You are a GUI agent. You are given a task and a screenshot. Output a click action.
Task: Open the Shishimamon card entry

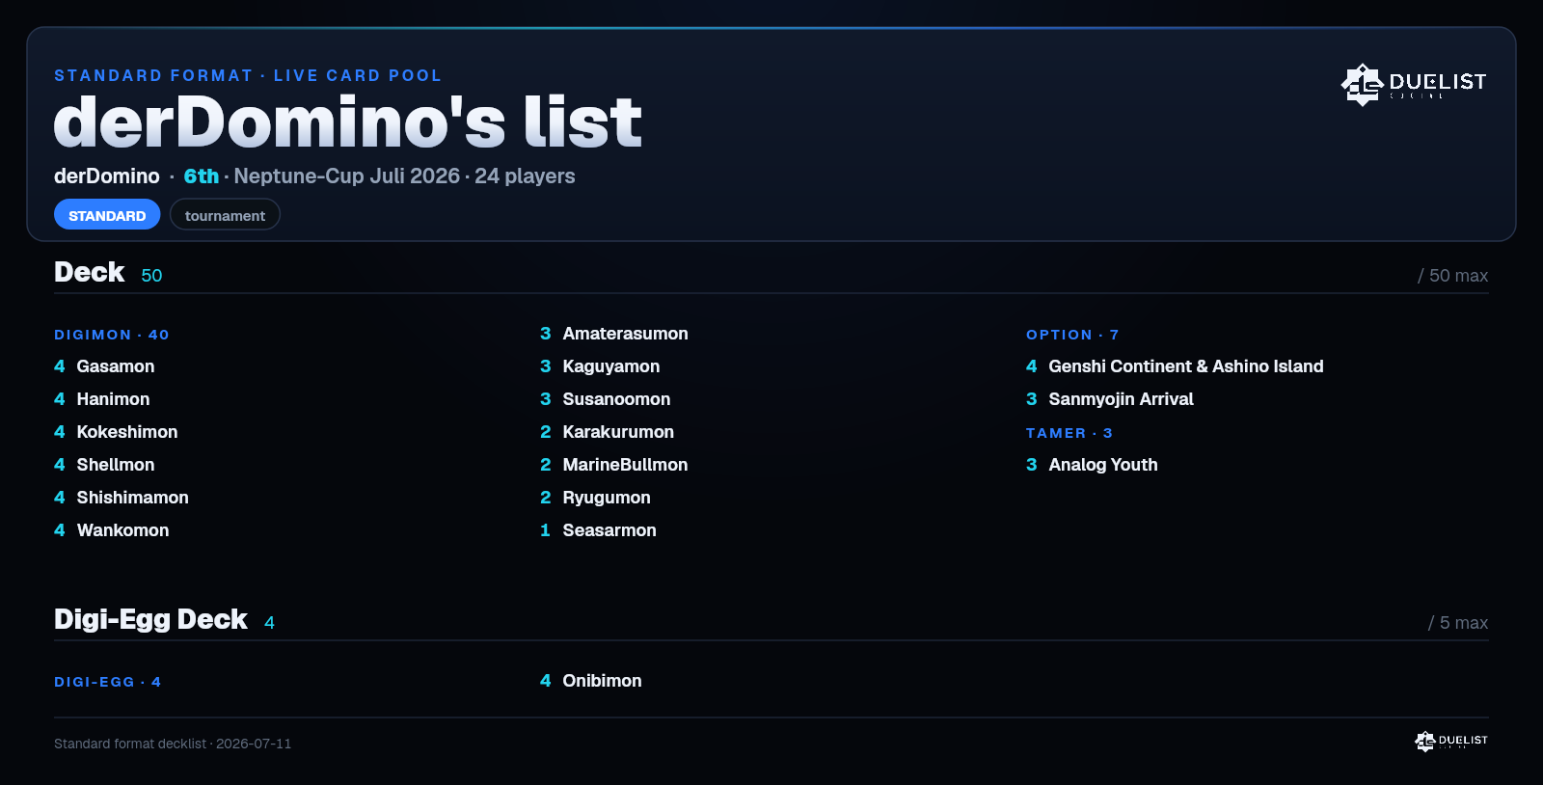point(122,498)
